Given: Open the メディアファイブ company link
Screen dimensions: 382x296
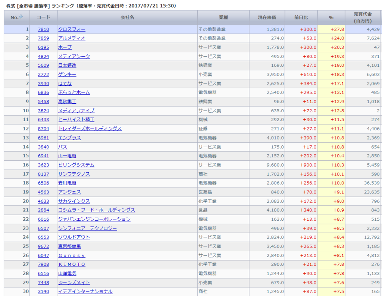Looking at the screenshot, I should pyautogui.click(x=76, y=111).
